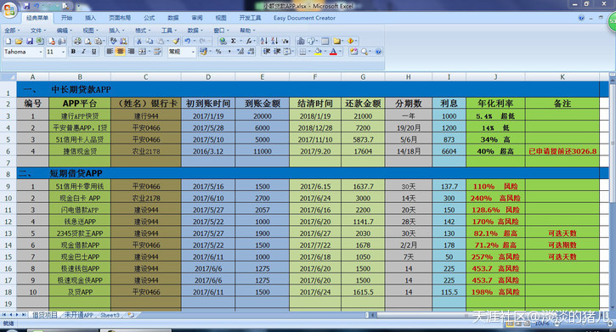
Task: Open the 页面布局 ribbon tab
Action: pyautogui.click(x=120, y=18)
